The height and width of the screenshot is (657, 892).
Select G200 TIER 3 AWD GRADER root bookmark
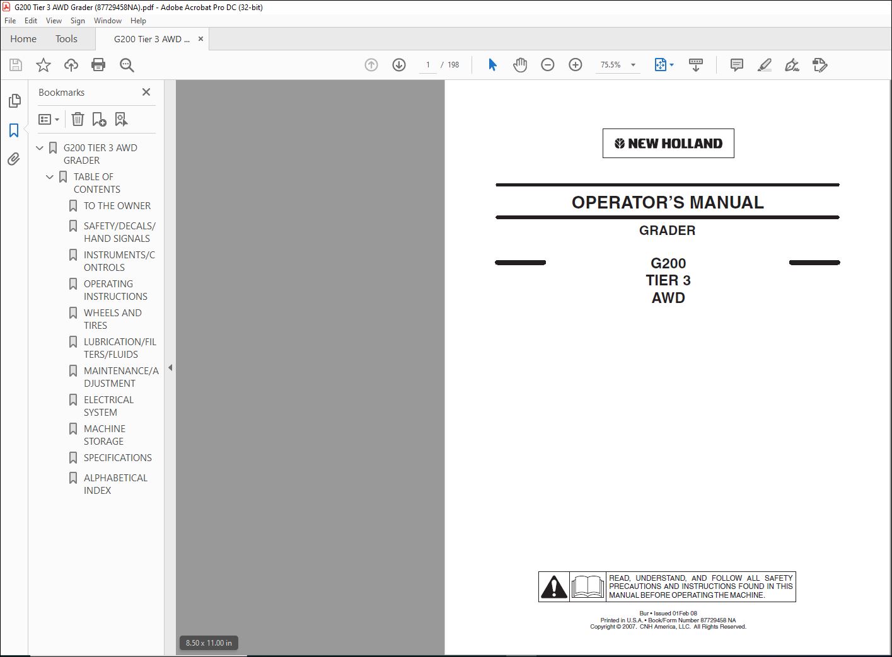(x=100, y=154)
